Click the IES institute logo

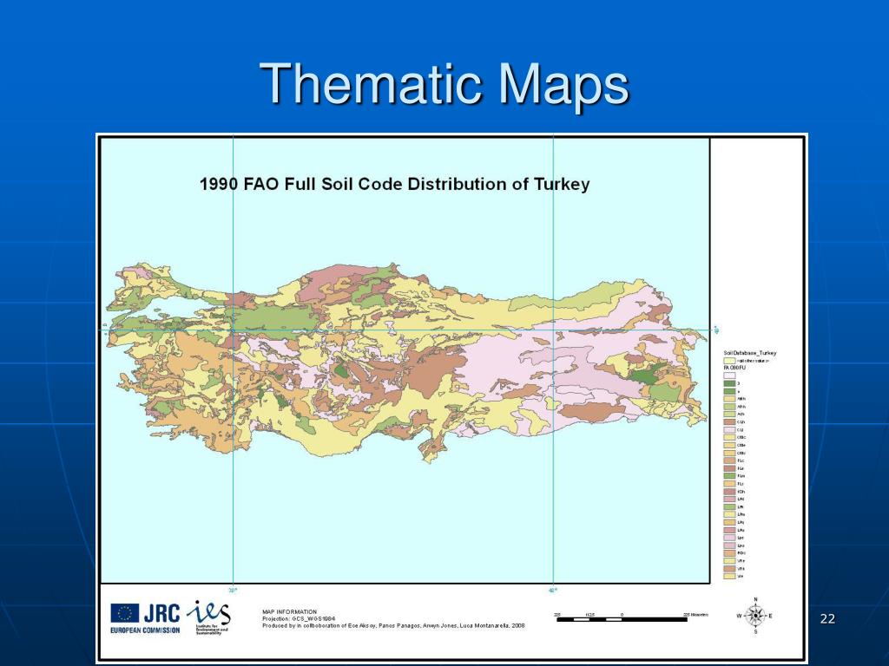point(208,617)
